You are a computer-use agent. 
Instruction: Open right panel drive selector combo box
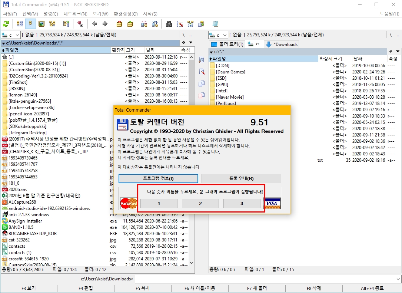coord(218,35)
